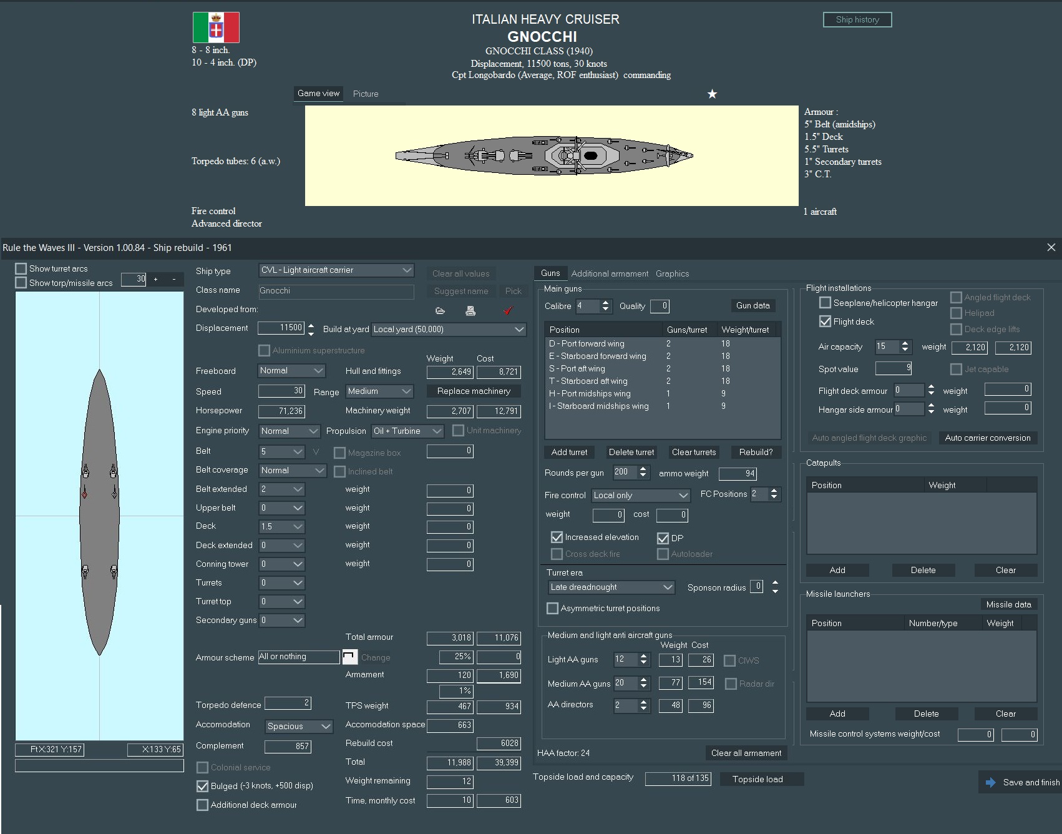Open the Turret era dropdown
This screenshot has height=834, width=1062.
pyautogui.click(x=611, y=587)
